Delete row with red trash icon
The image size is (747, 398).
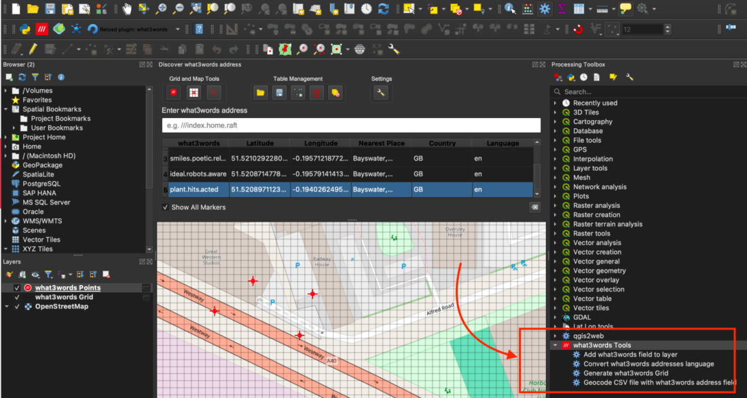(x=316, y=93)
